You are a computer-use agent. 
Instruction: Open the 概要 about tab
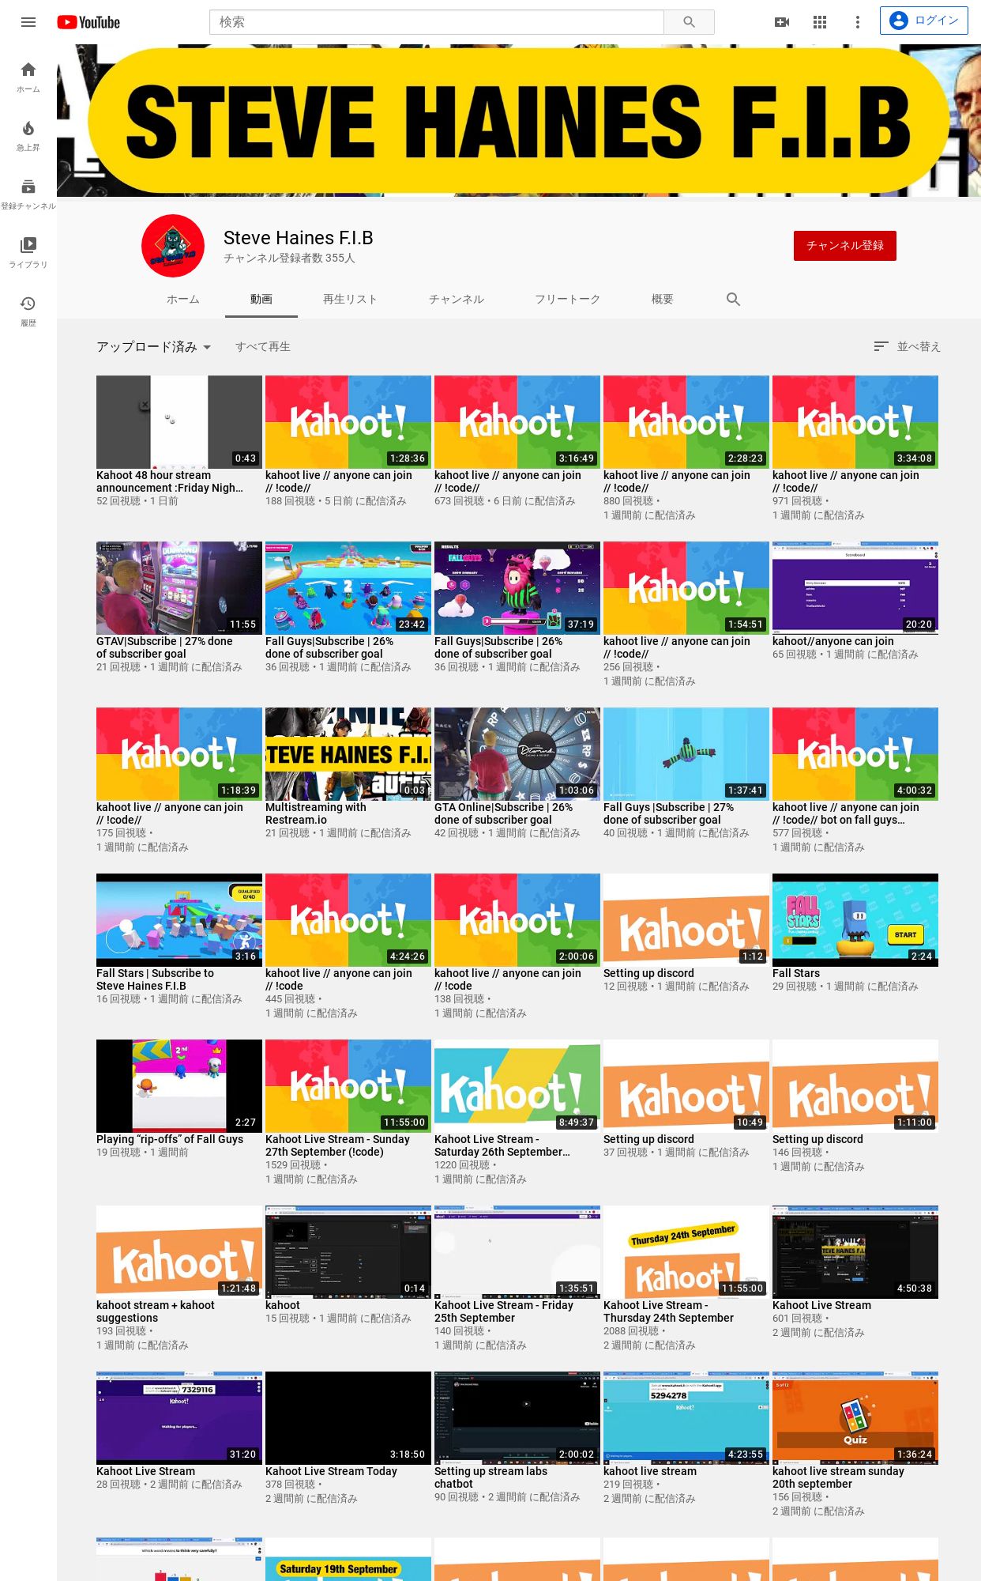pyautogui.click(x=663, y=299)
